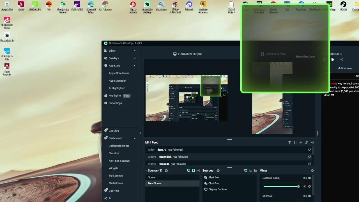Image resolution: width=359 pixels, height=202 pixels.
Task: Add a new scene with plus icon
Action: click(166, 171)
